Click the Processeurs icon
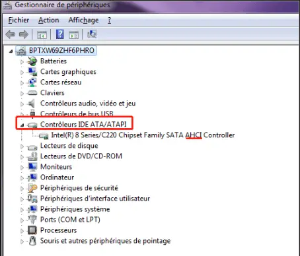The height and width of the screenshot is (256, 300). [32, 230]
